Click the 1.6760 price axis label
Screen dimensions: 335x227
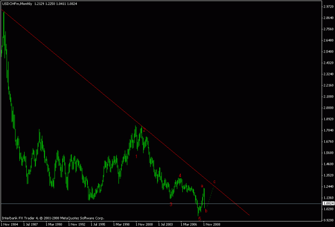point(327,141)
